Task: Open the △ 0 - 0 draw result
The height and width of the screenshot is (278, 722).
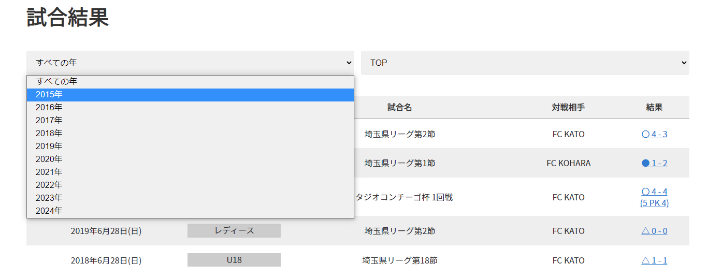Action: [654, 231]
